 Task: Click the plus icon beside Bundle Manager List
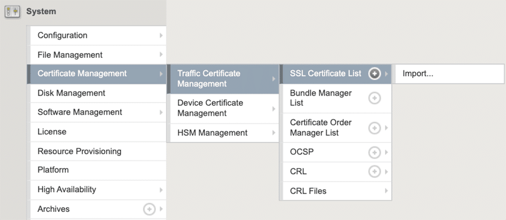tap(374, 98)
